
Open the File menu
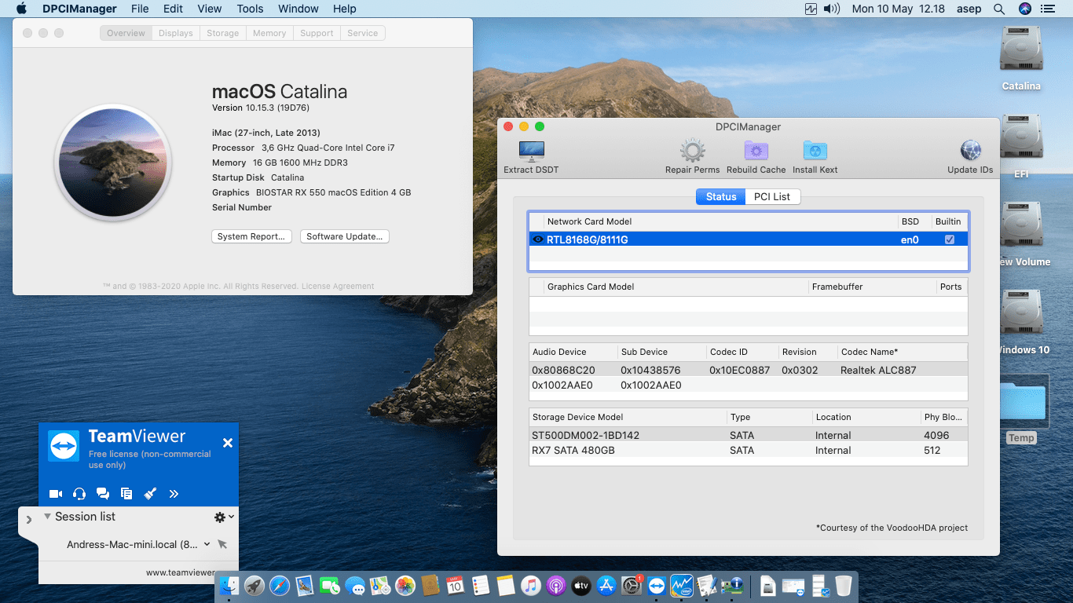coord(140,9)
